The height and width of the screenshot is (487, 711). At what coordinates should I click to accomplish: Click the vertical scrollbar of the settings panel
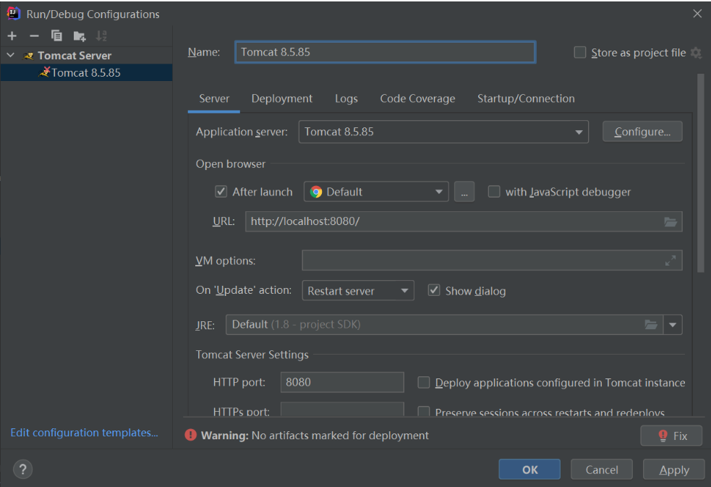[701, 172]
